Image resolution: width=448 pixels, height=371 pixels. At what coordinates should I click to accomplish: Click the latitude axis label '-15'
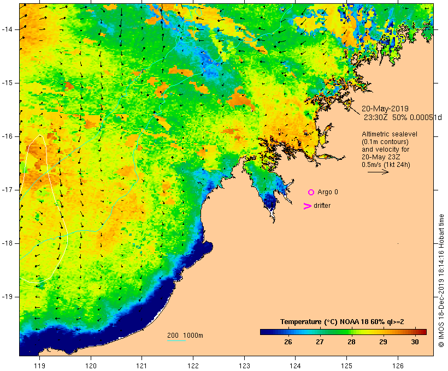7,83
